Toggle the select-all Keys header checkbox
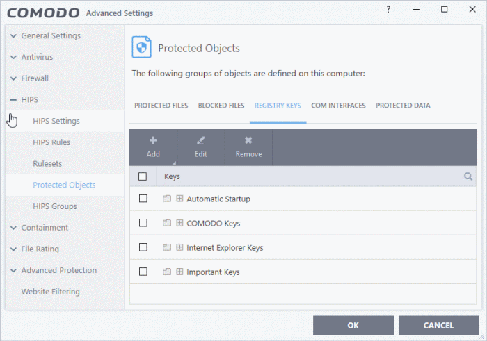The width and height of the screenshot is (487, 341). click(x=143, y=177)
